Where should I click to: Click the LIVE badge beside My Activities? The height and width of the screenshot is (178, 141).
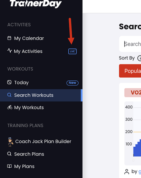click(x=72, y=51)
